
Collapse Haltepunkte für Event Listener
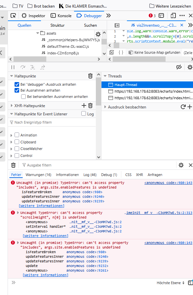pos(12,114)
